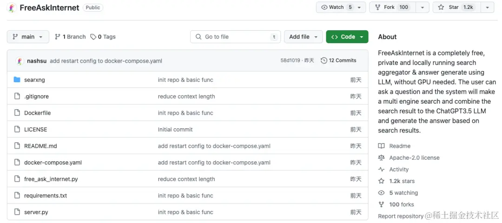Viewport: 502px width, 223px height.
Task: Click the magnifier icon in Go to file
Action: [198, 37]
